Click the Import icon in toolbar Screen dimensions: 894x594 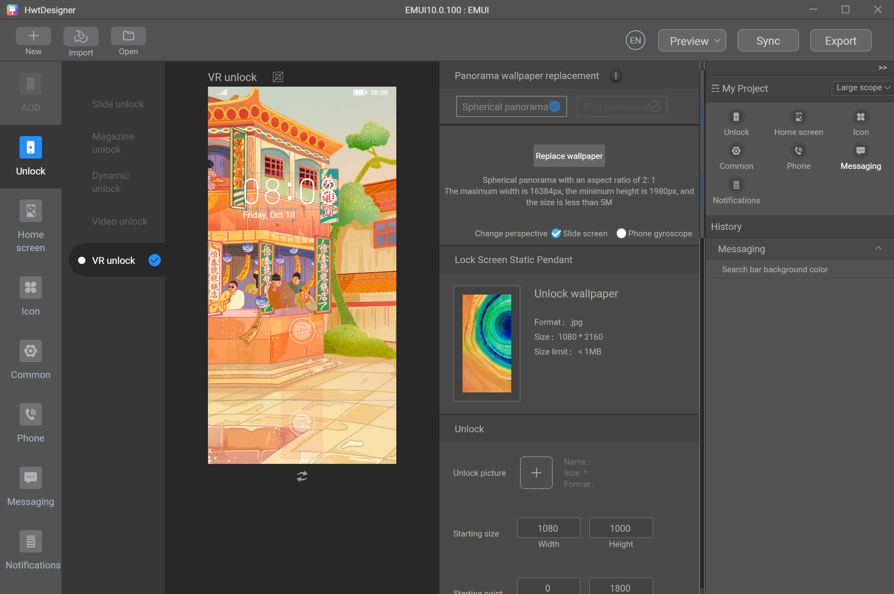(x=81, y=37)
